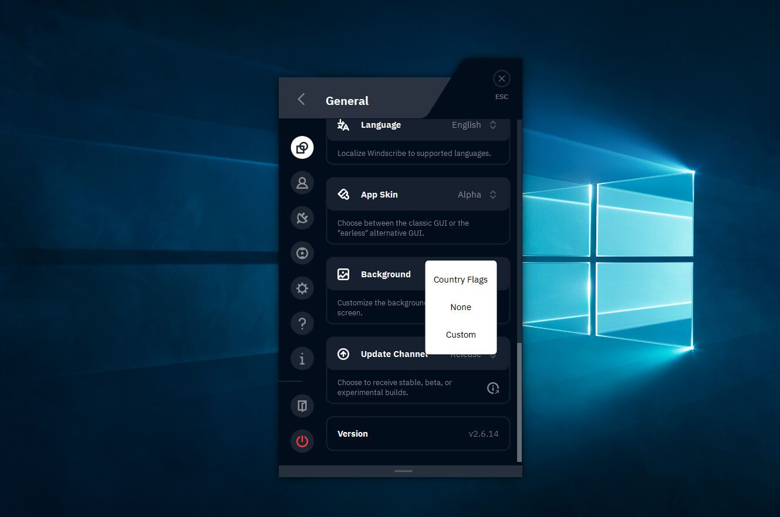
Task: Click the General header title
Action: [347, 101]
